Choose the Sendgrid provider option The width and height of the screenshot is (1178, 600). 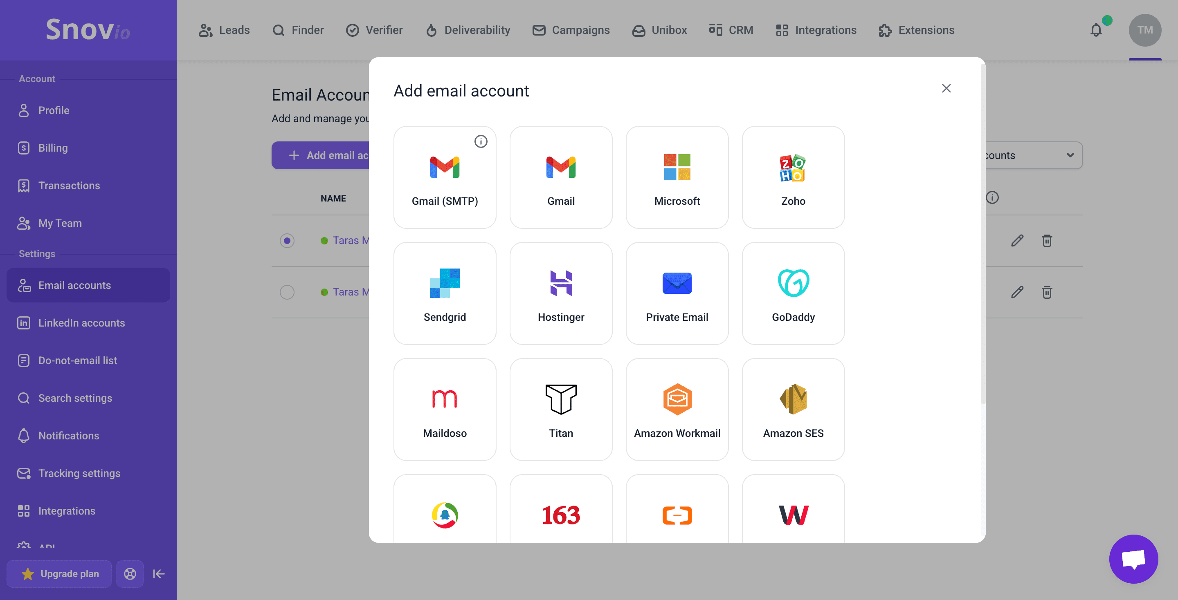[445, 293]
